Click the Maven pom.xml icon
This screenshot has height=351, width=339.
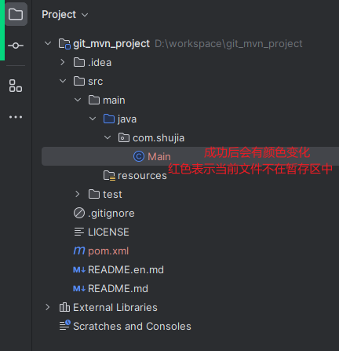click(79, 250)
